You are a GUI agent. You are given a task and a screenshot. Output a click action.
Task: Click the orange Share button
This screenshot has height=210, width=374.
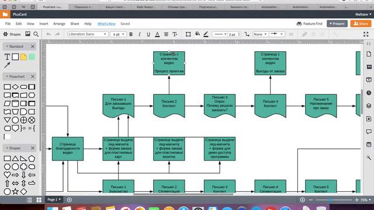coord(361,23)
